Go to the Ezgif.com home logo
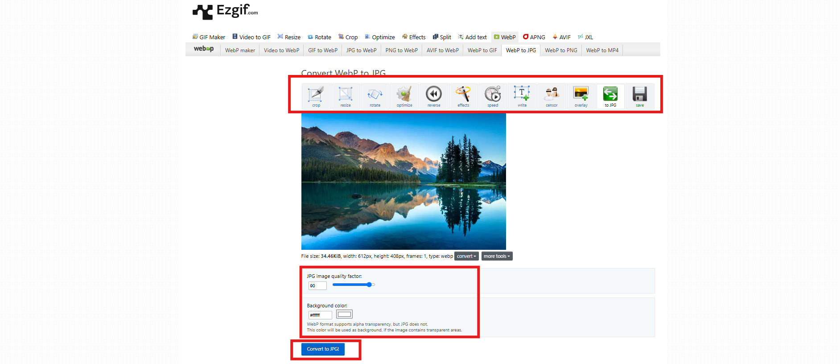Image resolution: width=840 pixels, height=364 pixels. [225, 12]
